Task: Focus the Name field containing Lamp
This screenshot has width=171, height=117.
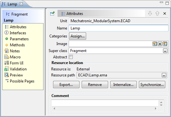Action: coord(119,28)
